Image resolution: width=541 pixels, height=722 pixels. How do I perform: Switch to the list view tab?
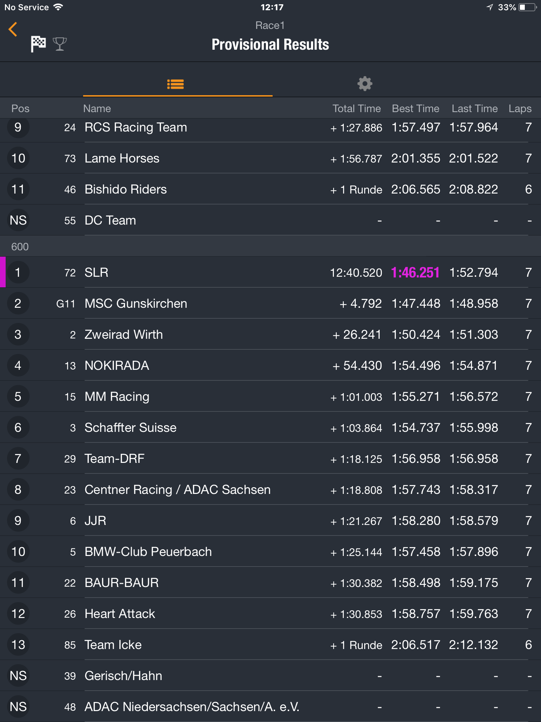point(175,84)
